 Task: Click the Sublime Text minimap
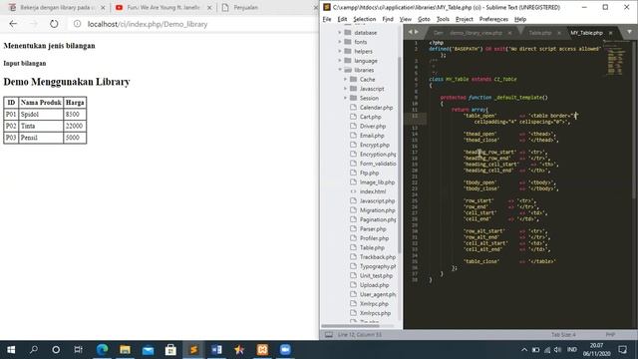[615, 59]
